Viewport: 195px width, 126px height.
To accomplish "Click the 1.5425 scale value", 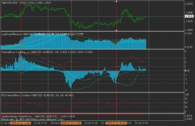I will (188, 119).
